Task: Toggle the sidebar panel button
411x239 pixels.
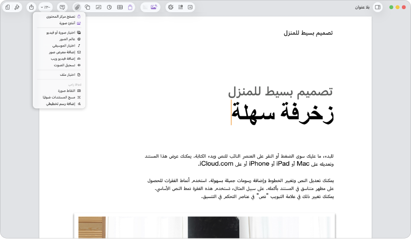Action: click(x=378, y=8)
